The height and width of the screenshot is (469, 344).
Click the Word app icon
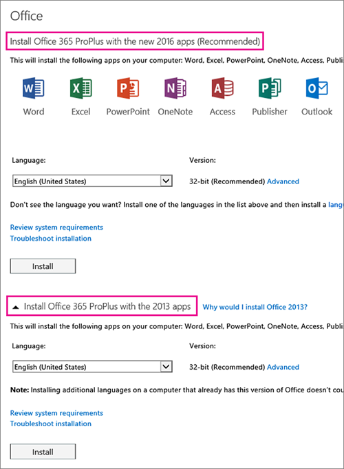(x=34, y=88)
